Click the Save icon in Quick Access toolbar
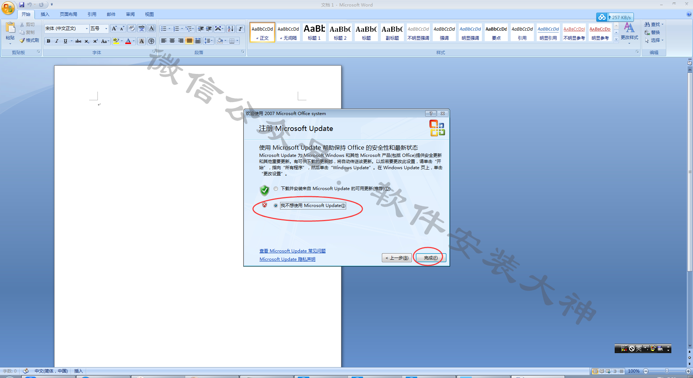The width and height of the screenshot is (693, 378). coord(22,5)
